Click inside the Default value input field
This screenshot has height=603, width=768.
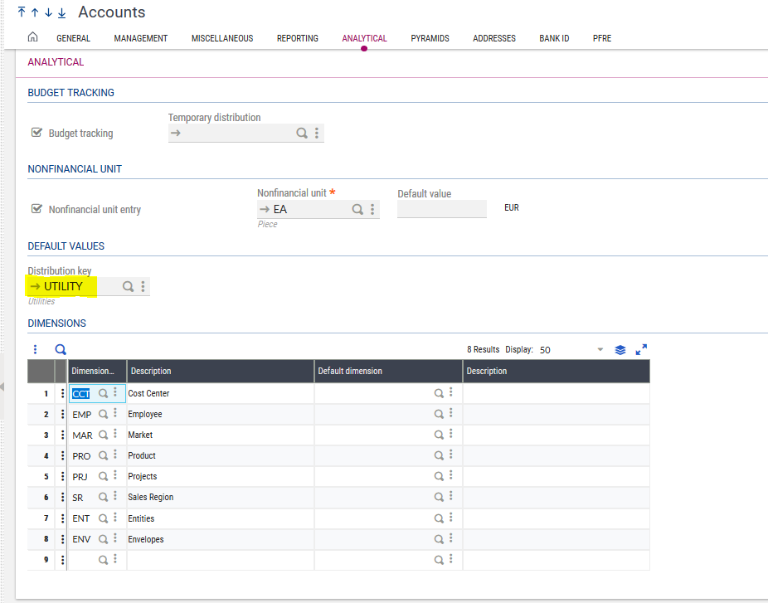(441, 209)
